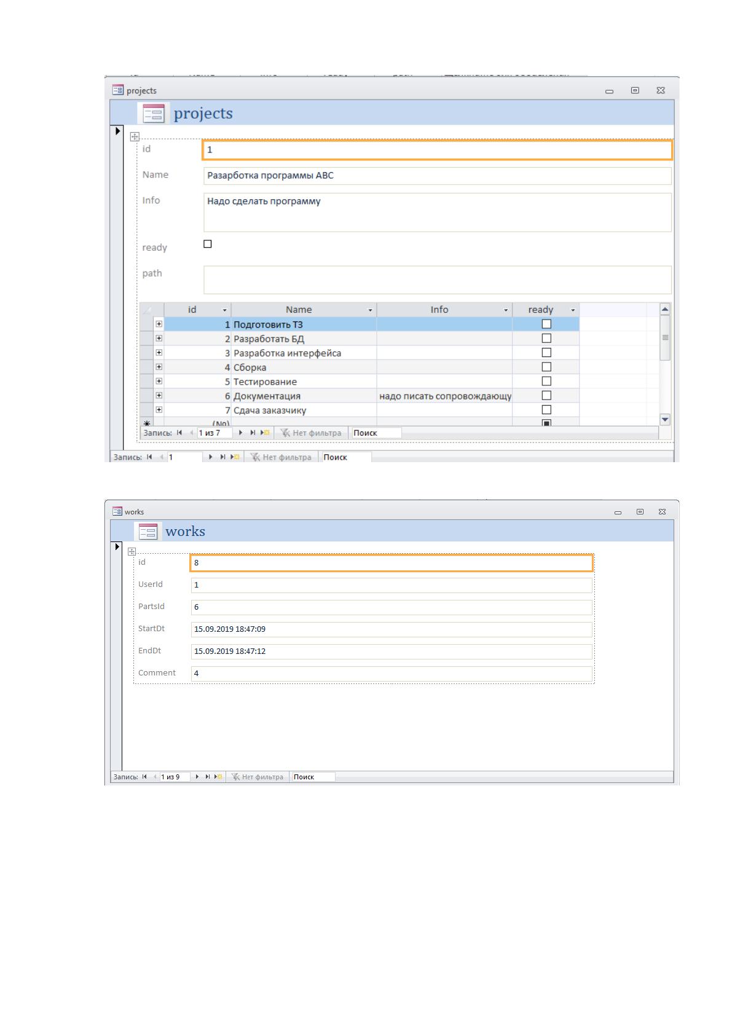Click the No Filter indicator in works form
Image resolution: width=732 pixels, height=1035 pixels.
coord(257,777)
